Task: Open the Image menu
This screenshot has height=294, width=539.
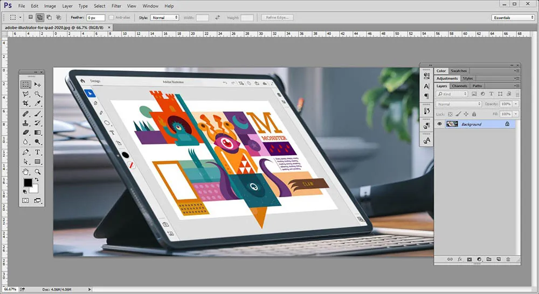Action: pyautogui.click(x=50, y=6)
